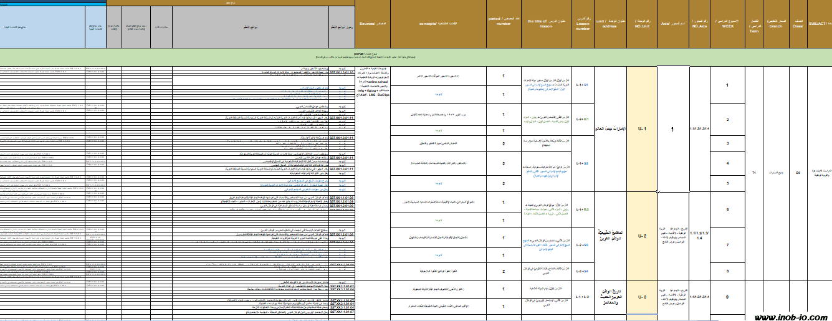Click the Sources column header

tap(373, 24)
